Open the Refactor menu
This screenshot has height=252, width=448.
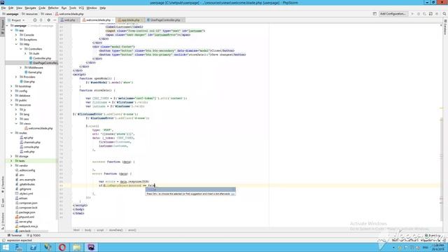point(53,8)
